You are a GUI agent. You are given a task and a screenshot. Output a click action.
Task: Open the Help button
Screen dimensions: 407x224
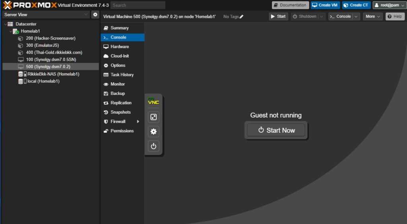coord(395,16)
